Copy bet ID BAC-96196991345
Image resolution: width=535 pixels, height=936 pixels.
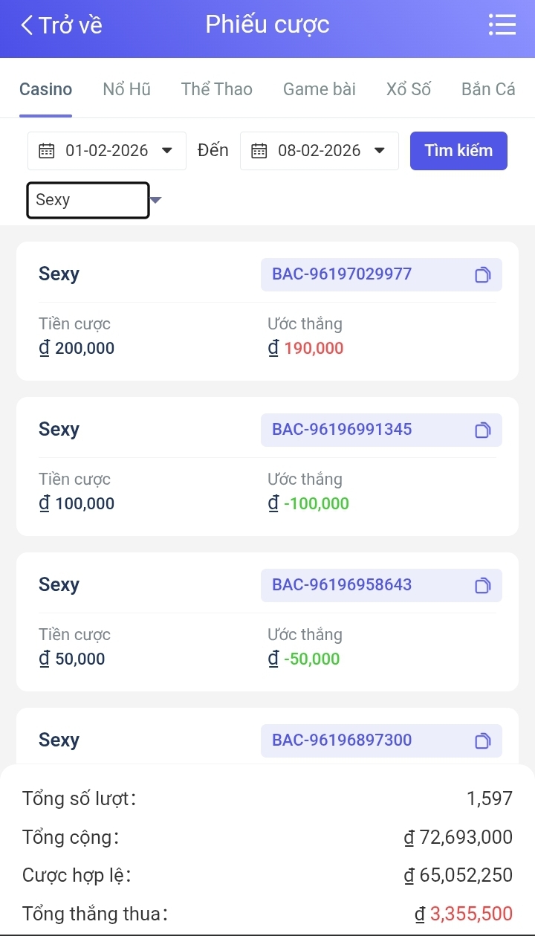tap(482, 430)
